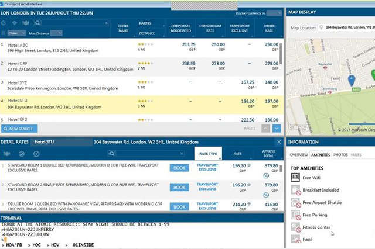Sort by Other Rate column
This screenshot has height=249, width=375.
pos(270,28)
